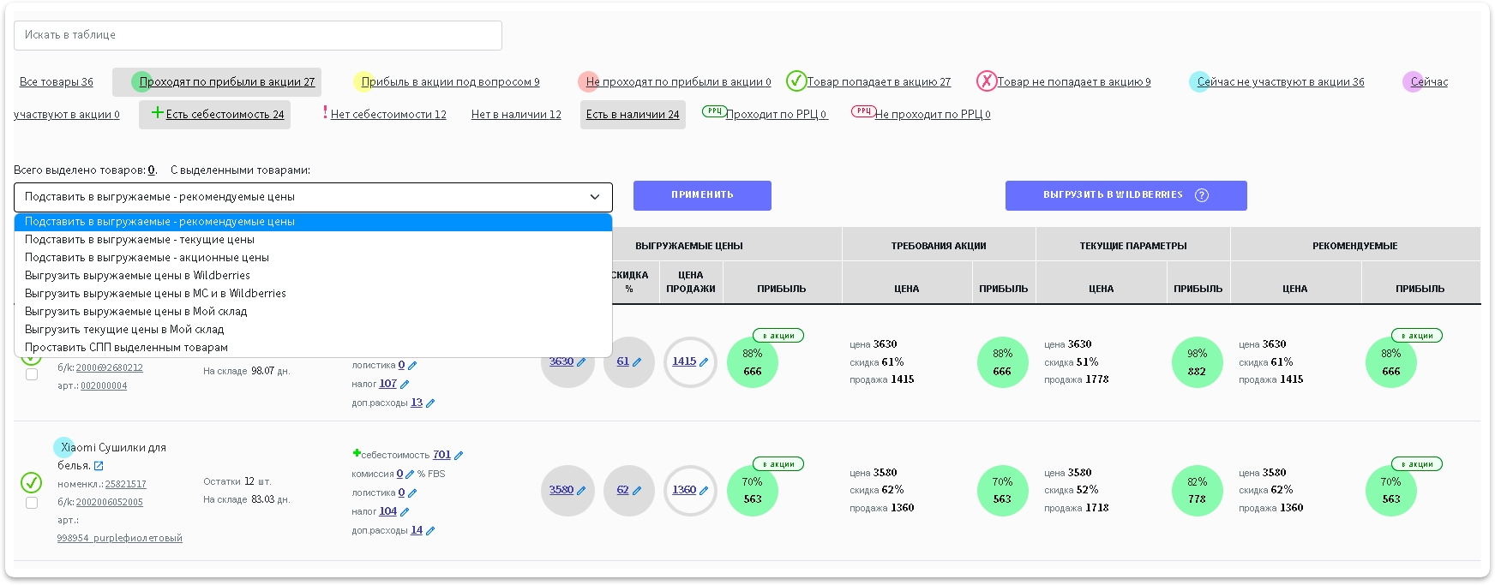Edit налог 107 using pencil icon
The width and height of the screenshot is (1495, 585).
405,385
